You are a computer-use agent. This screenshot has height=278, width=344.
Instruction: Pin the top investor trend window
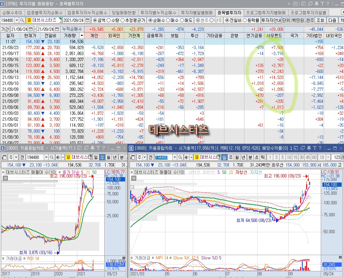(x=316, y=4)
